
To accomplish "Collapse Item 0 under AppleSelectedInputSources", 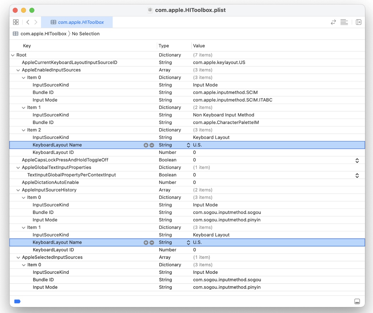I will (24, 265).
